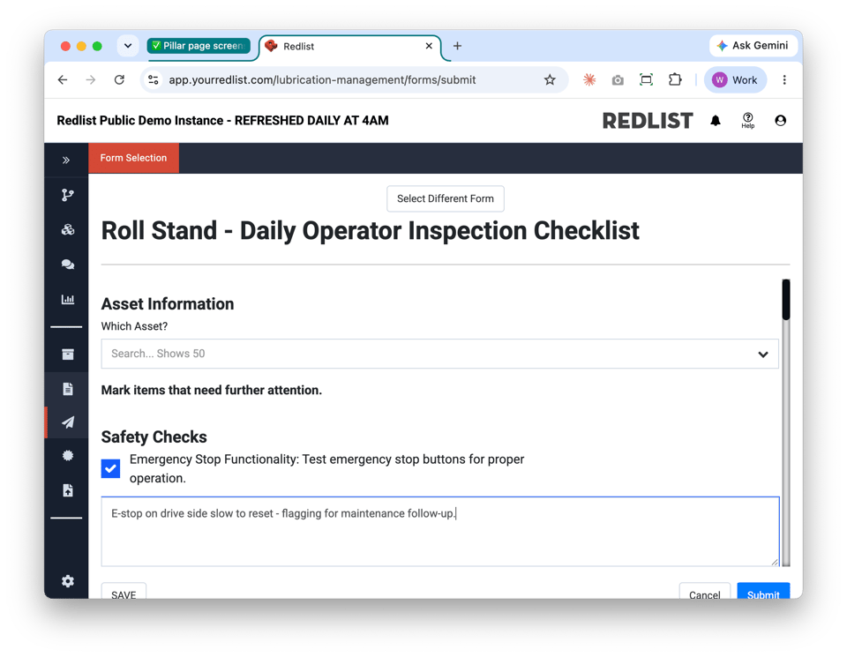Click the orange asterisk extension icon
The width and height of the screenshot is (847, 657).
click(589, 80)
